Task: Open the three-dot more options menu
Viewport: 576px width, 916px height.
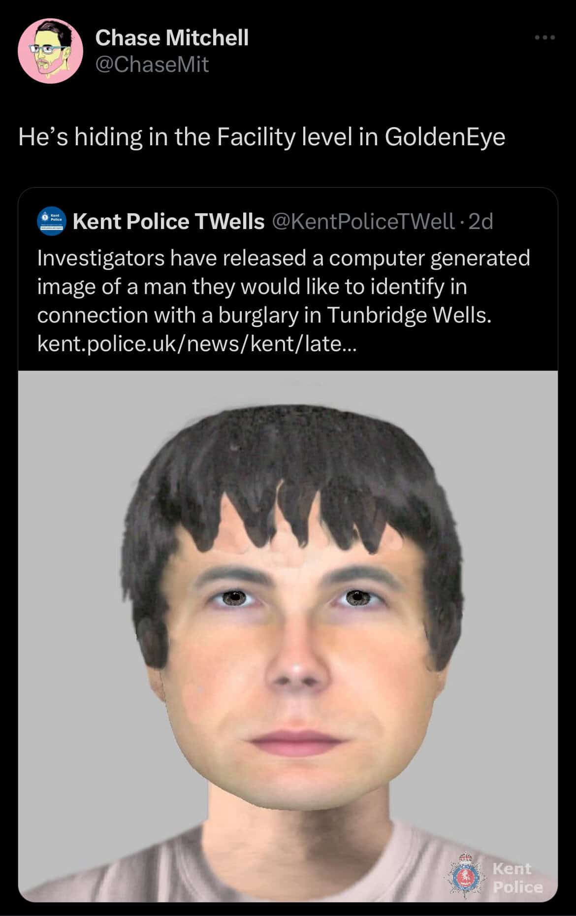Action: (x=546, y=37)
